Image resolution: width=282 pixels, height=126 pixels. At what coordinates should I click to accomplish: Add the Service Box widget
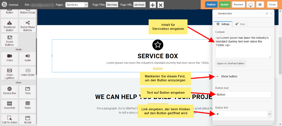coord(10,91)
